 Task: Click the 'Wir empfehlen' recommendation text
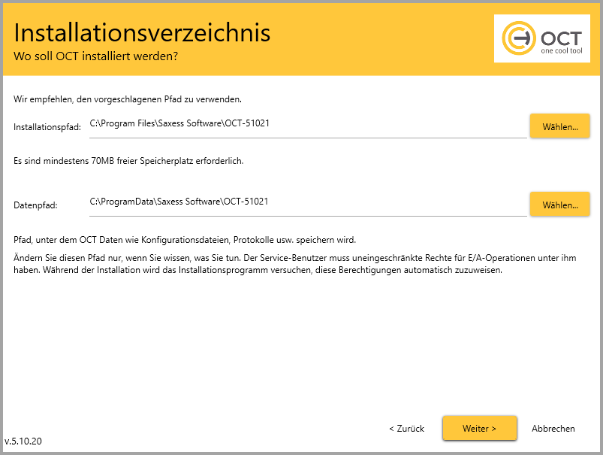[x=127, y=99]
